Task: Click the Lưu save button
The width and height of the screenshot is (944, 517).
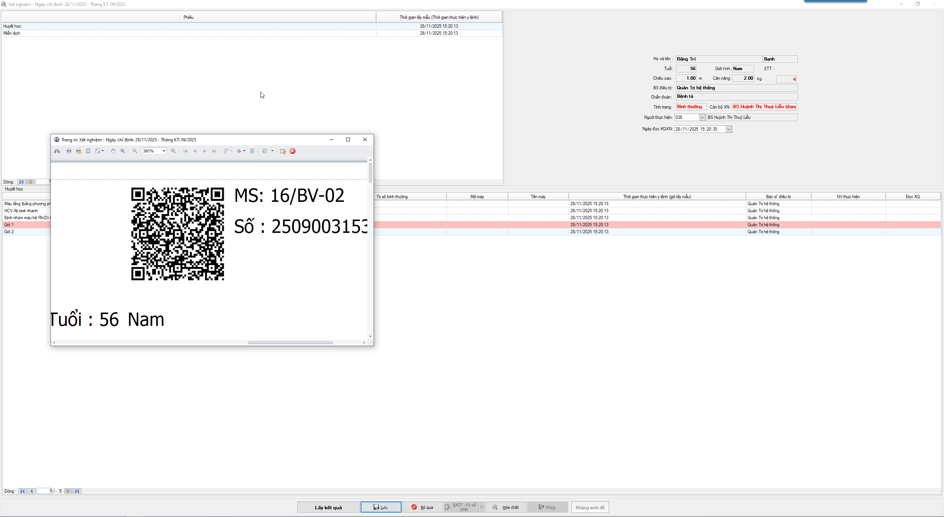Action: [x=381, y=507]
